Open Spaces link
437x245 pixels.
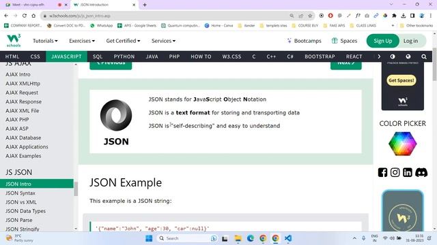coord(344,41)
